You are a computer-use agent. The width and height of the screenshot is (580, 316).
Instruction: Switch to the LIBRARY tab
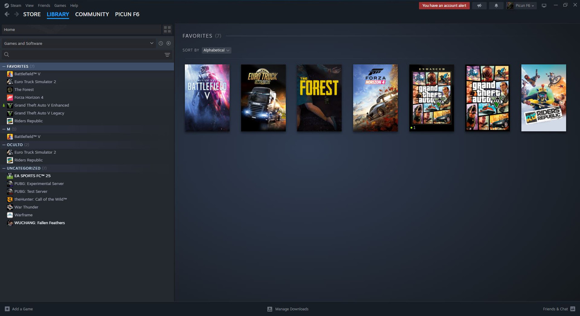(58, 14)
